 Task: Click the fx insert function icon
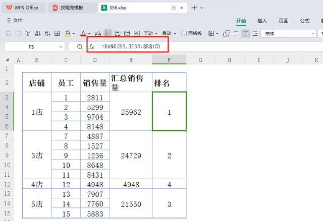(91, 47)
